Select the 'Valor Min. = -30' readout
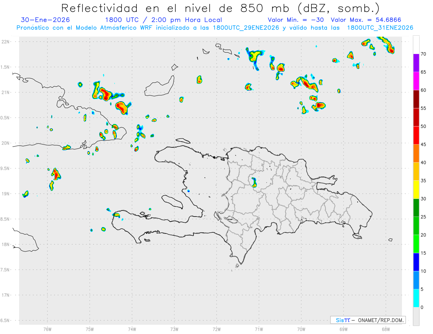The height and width of the screenshot is (334, 433). [x=296, y=20]
